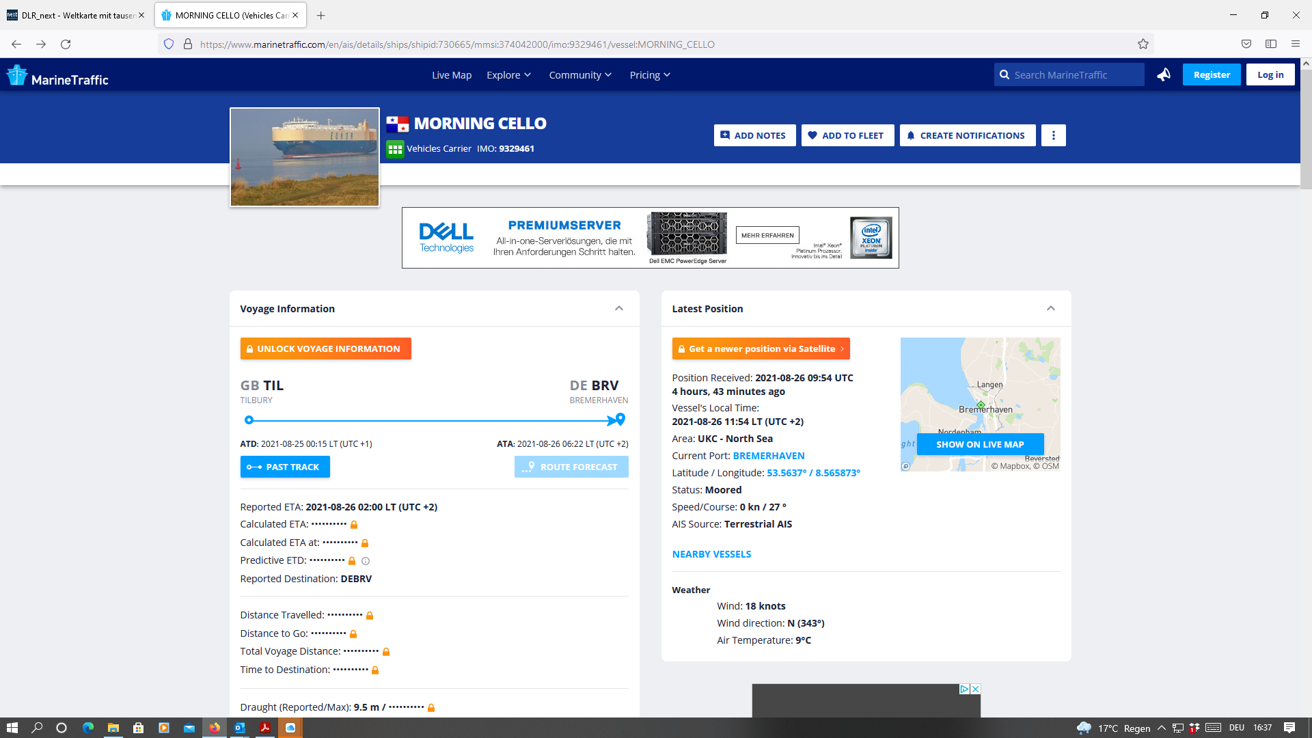The height and width of the screenshot is (738, 1312).
Task: Click the tracking protection shield icon
Action: [x=169, y=44]
